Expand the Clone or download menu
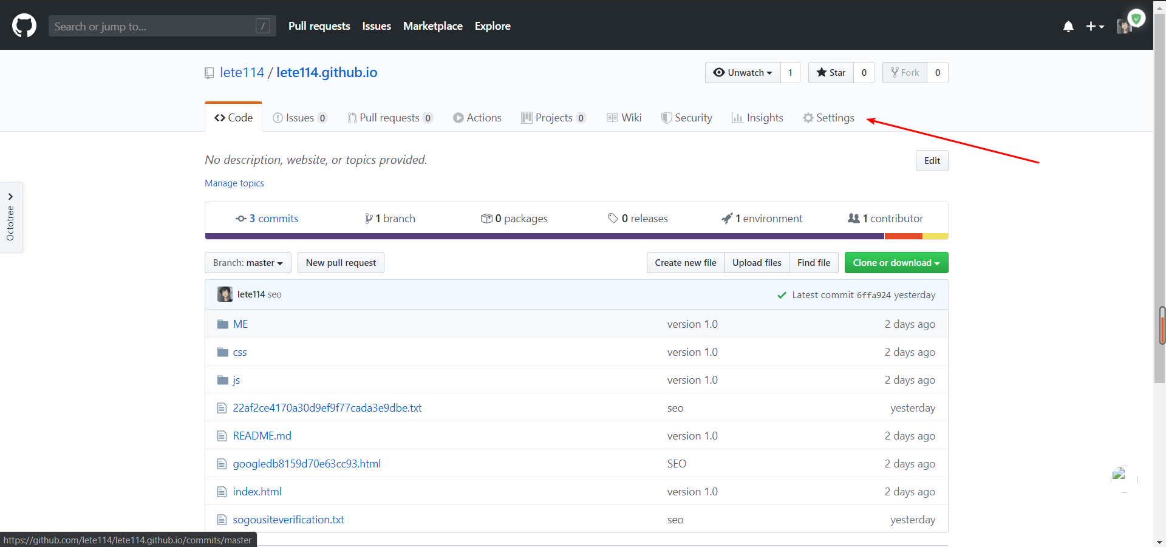The image size is (1166, 547). 896,263
